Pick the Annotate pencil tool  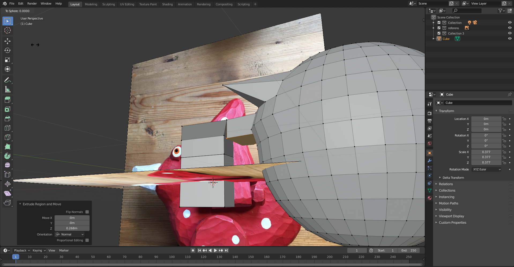point(8,80)
